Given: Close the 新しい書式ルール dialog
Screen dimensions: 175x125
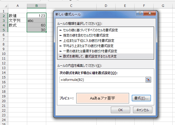Looking at the screenshot, I should click(150, 14).
